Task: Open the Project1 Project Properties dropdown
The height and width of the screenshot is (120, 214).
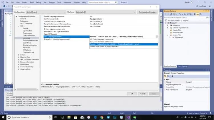Action: [209, 73]
